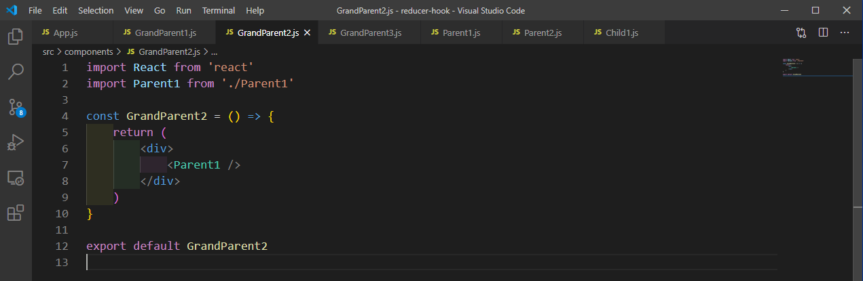Click 'return' keyword on line 5
Image resolution: width=863 pixels, height=281 pixels.
[x=133, y=133]
